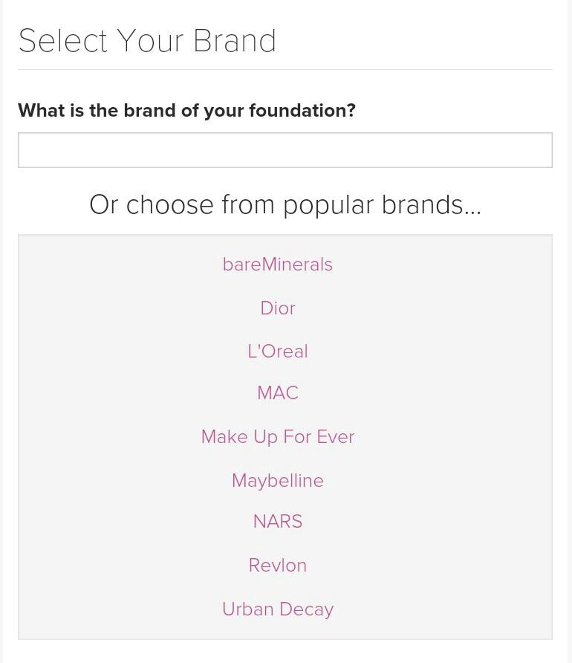The width and height of the screenshot is (572, 663).
Task: Click the "Or choose from popular brands" heading
Action: (x=285, y=204)
